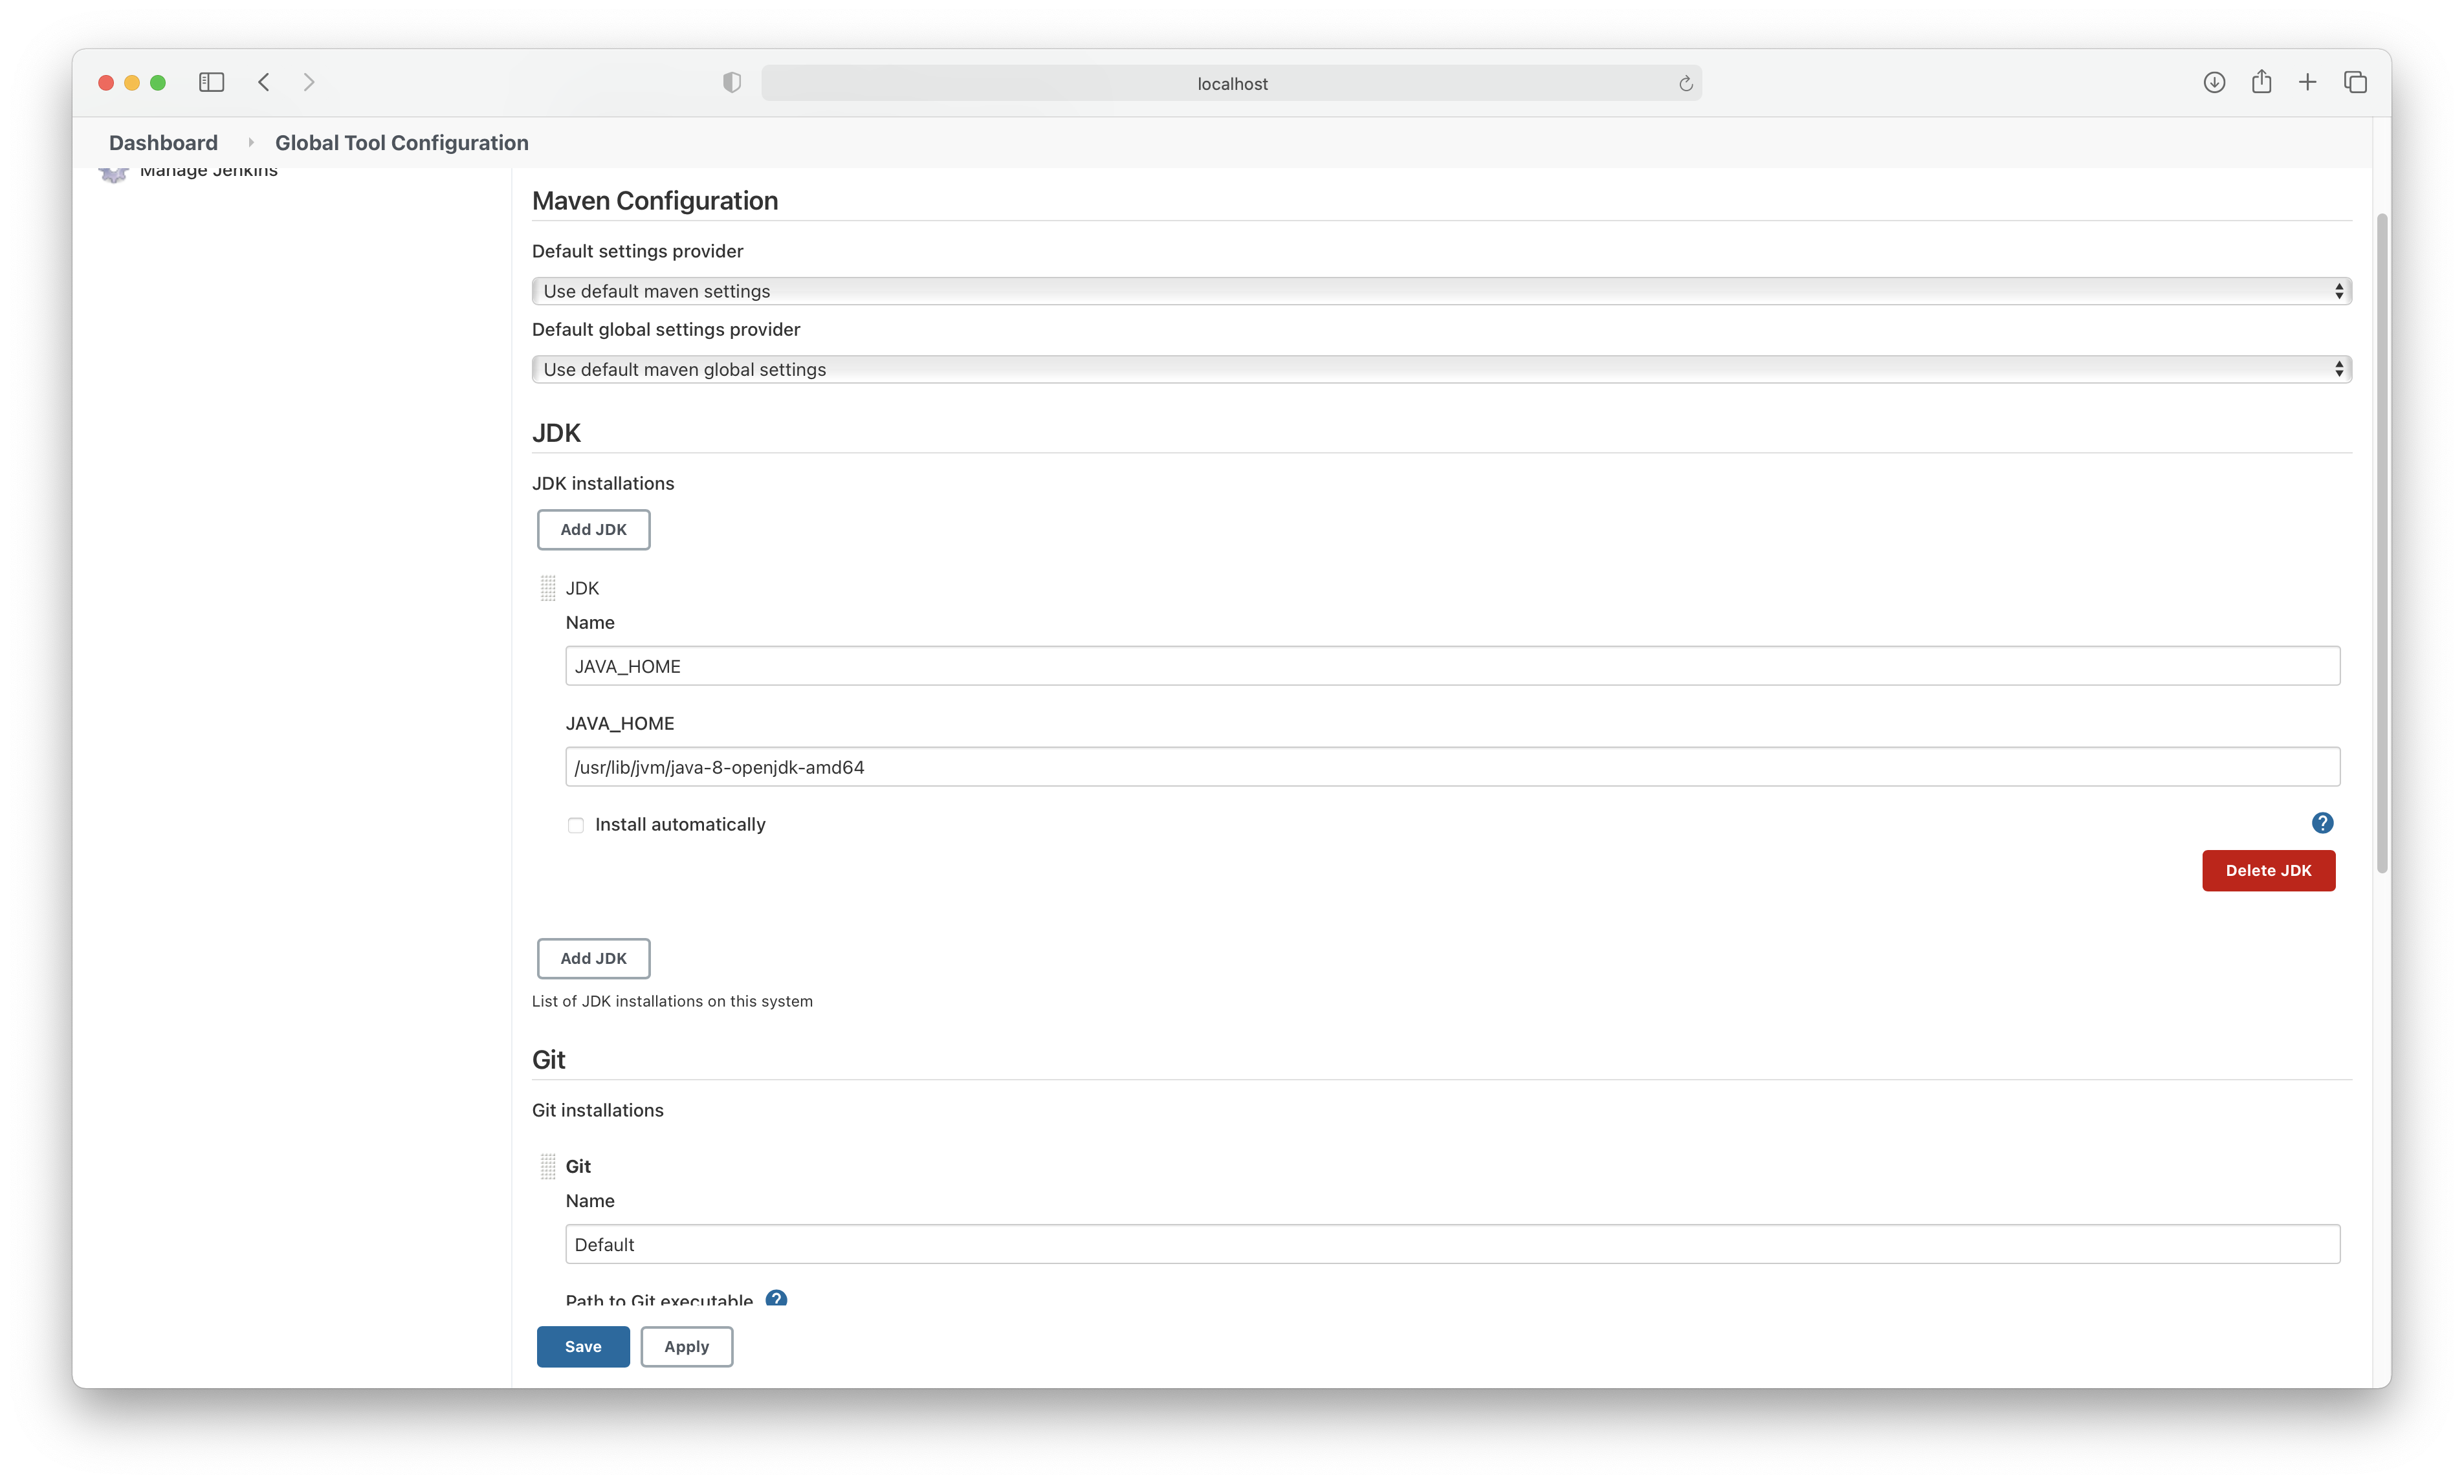Open Default global settings provider dropdown
This screenshot has height=1484, width=2464.
tap(1441, 369)
